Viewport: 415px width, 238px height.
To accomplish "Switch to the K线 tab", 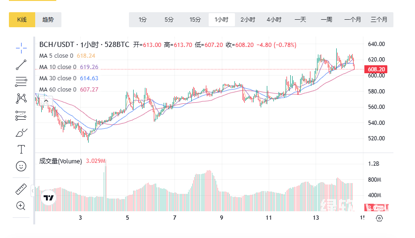I will coord(22,20).
